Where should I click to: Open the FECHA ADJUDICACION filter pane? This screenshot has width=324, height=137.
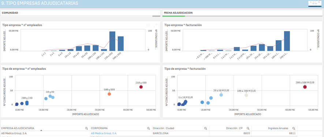(x=243, y=13)
